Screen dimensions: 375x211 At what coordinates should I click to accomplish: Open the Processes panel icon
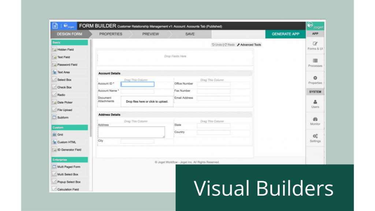tap(315, 61)
